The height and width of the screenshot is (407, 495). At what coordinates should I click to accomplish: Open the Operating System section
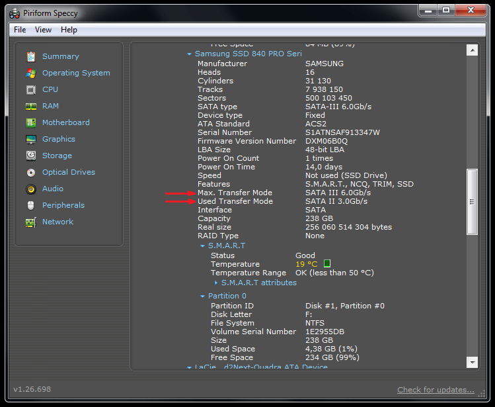pyautogui.click(x=76, y=73)
